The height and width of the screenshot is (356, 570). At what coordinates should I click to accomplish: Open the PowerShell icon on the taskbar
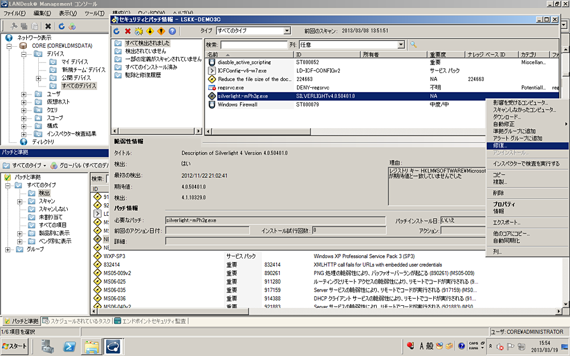69,346
